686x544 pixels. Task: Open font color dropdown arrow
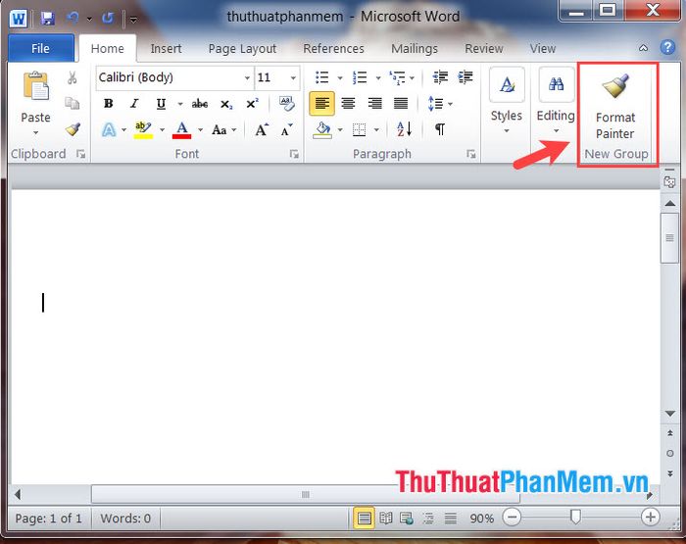click(x=200, y=130)
